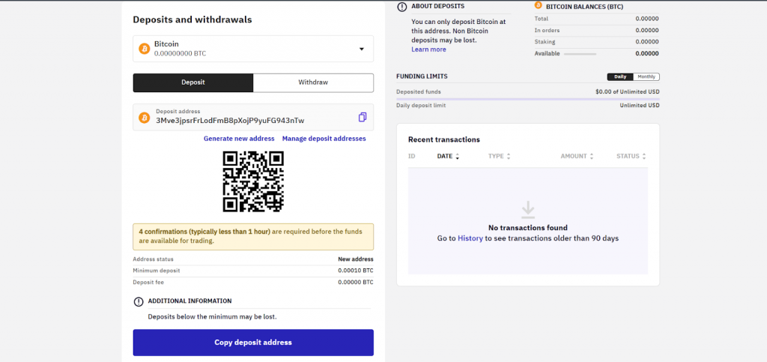Switch to the Withdraw tab
Screen dimensions: 767x362
point(314,82)
